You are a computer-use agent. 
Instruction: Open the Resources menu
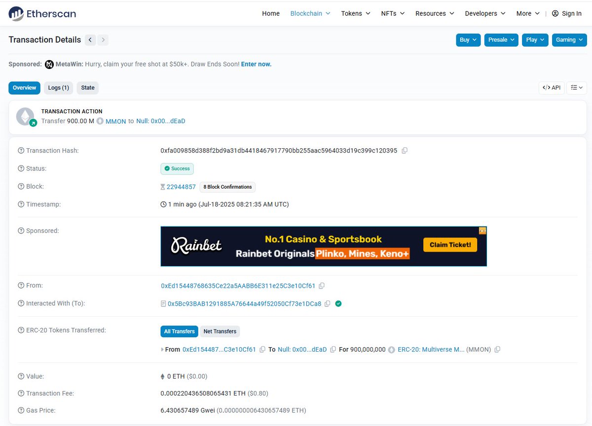[x=435, y=14]
